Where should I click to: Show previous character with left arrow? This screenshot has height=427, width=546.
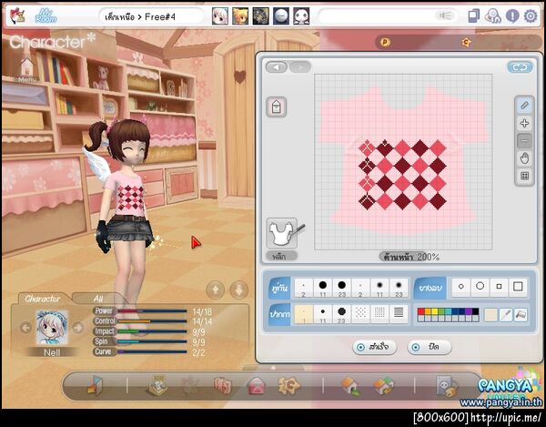click(x=25, y=328)
